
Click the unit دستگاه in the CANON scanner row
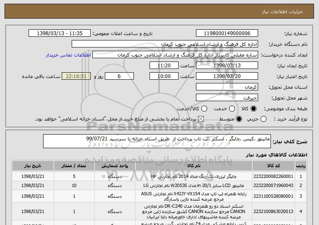[x=115, y=211]
